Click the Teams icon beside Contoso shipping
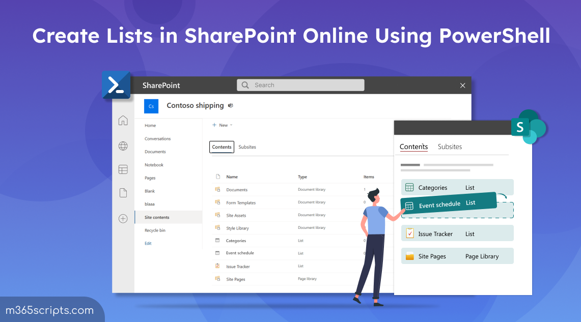Screen dimensions: 581x322 [x=231, y=105]
